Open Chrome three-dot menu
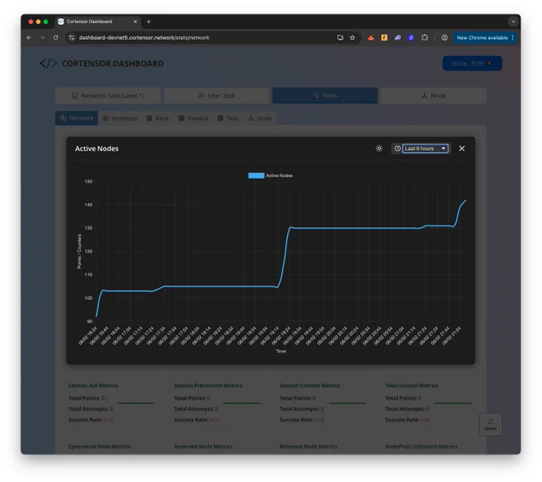Viewport: 542px width, 482px height. click(x=513, y=37)
